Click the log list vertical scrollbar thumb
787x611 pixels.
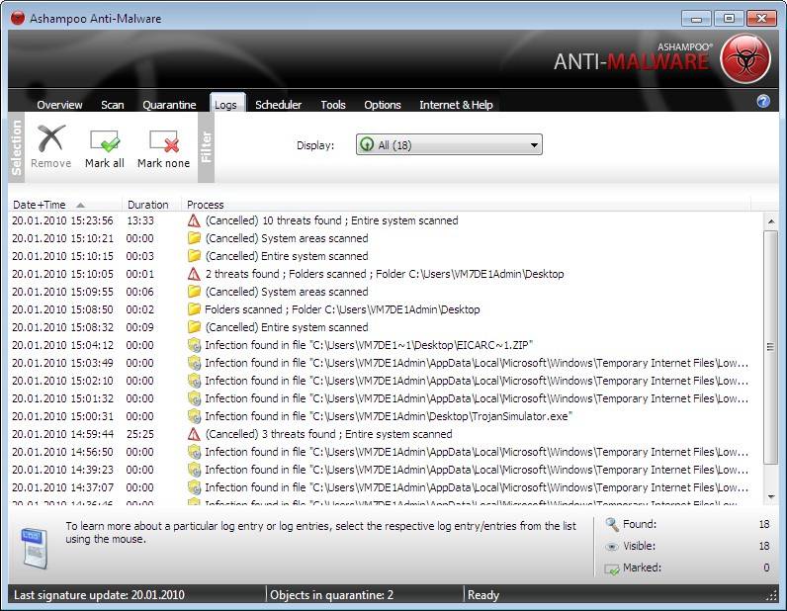tap(771, 347)
